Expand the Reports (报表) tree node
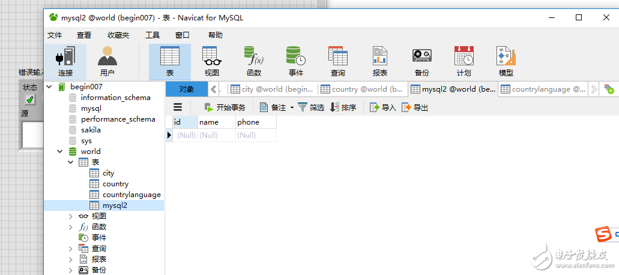The height and width of the screenshot is (275, 619). 70,259
